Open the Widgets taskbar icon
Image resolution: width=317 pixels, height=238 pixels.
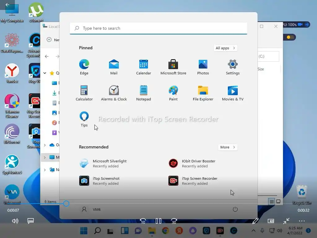[x=124, y=231]
